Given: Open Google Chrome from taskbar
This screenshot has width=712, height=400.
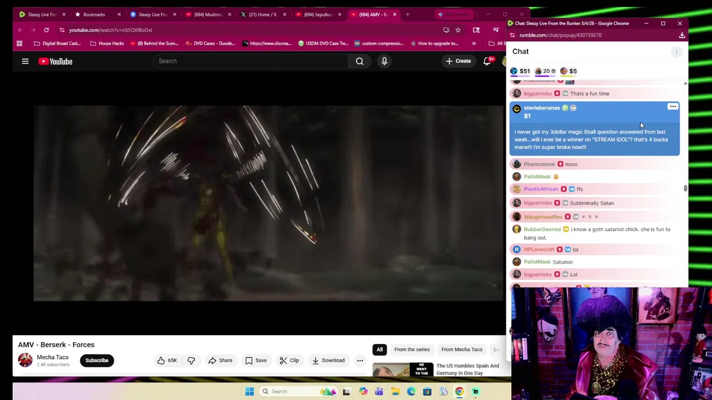Looking at the screenshot, I should (x=459, y=392).
